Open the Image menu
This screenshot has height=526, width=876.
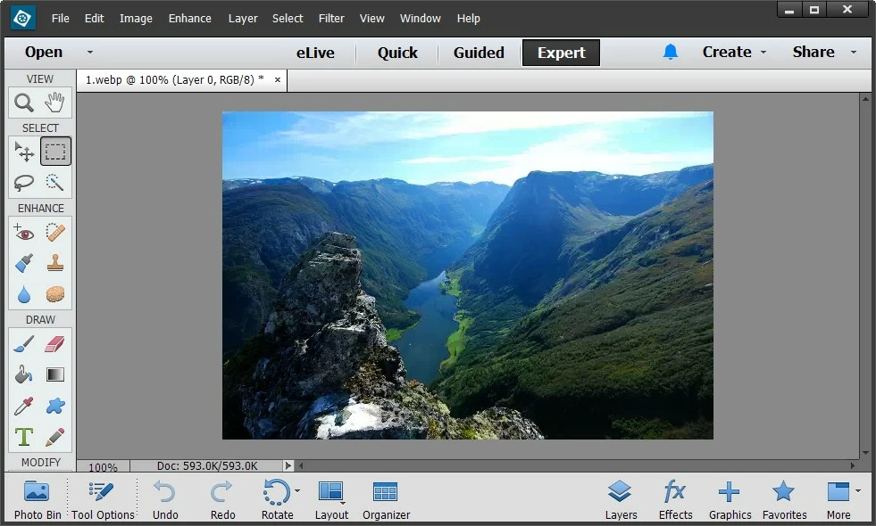click(136, 19)
